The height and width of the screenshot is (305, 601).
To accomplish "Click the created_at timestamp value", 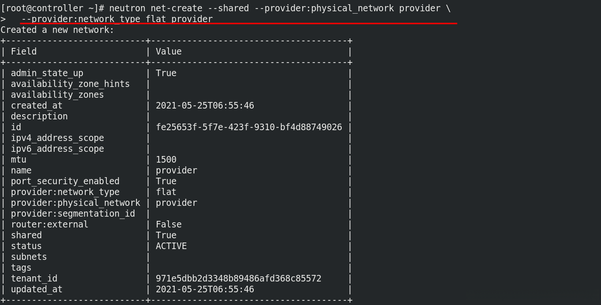I will click(205, 106).
